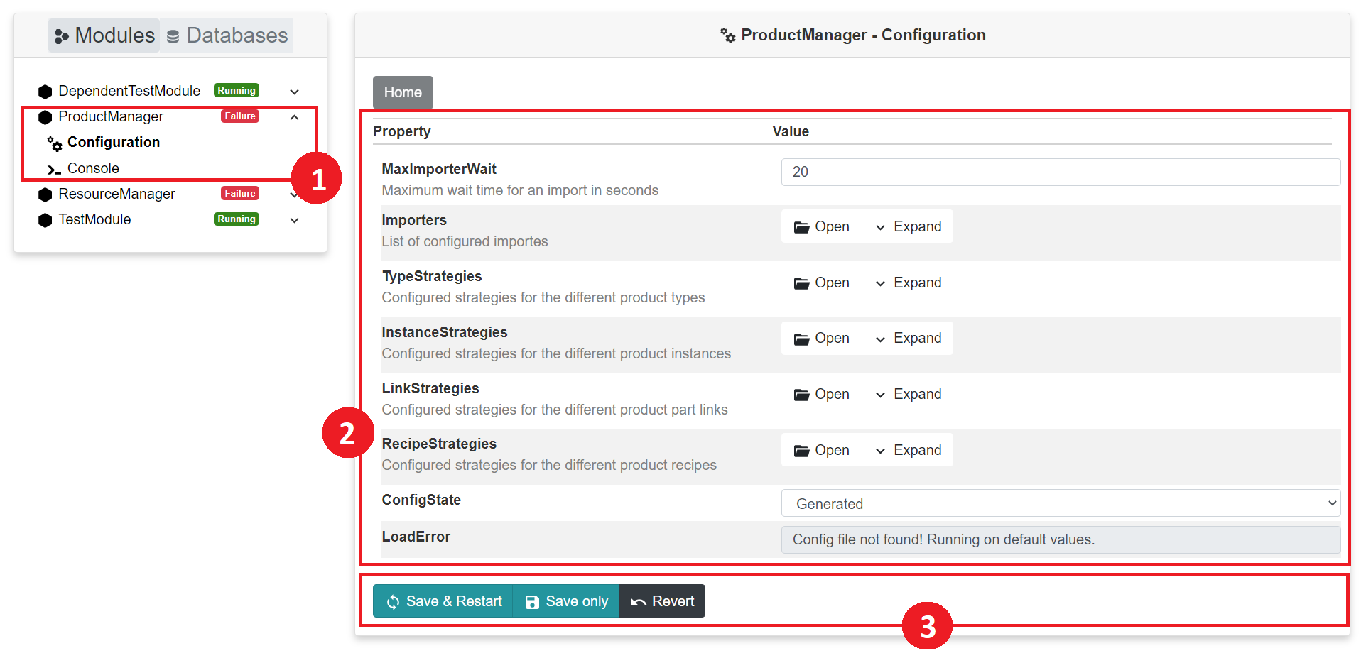Click the DependentTestModule hexagon icon
This screenshot has height=658, width=1361.
tap(45, 92)
